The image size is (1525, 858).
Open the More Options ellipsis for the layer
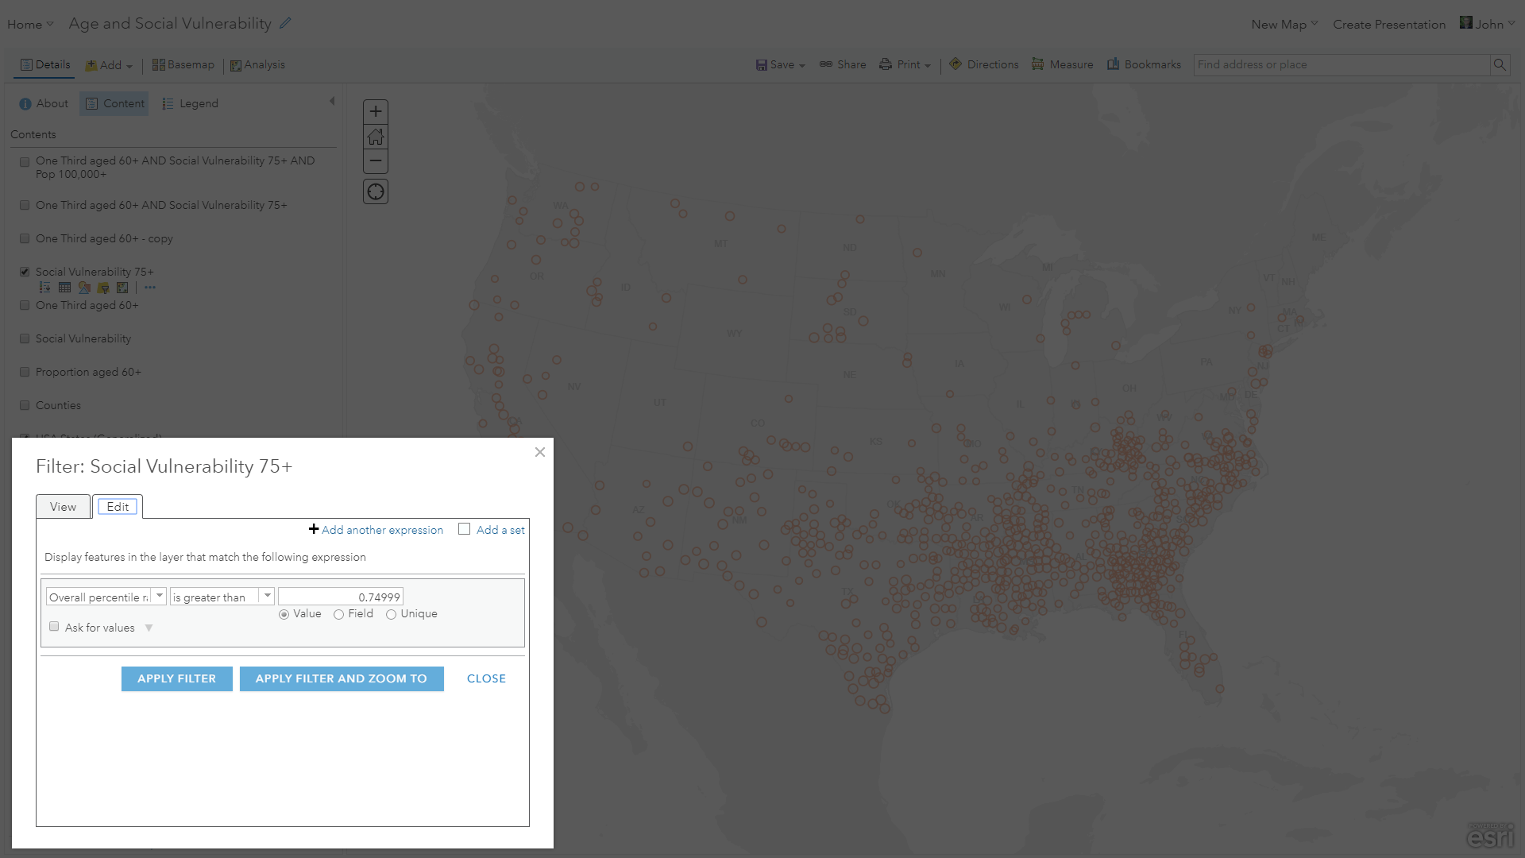coord(150,288)
